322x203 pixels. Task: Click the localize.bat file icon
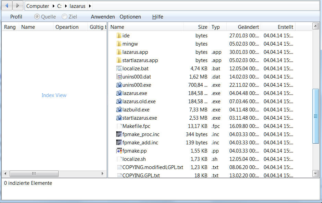(119, 69)
